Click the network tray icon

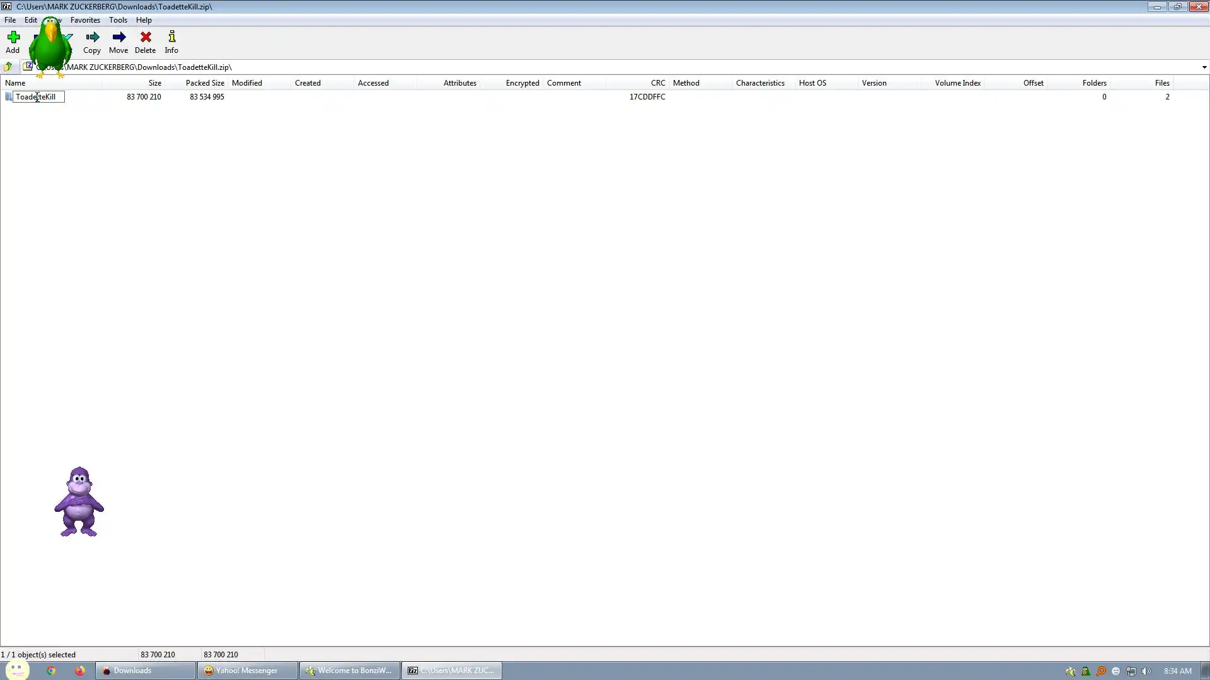[x=1131, y=671]
